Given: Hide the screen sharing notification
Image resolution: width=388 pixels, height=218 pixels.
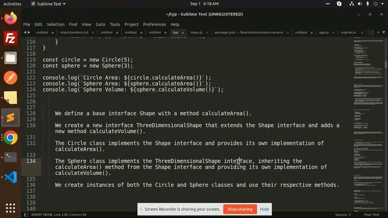Looking at the screenshot, I should [x=264, y=209].
